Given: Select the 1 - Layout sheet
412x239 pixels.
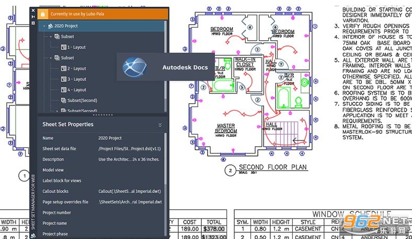Looking at the screenshot, I should (76, 47).
